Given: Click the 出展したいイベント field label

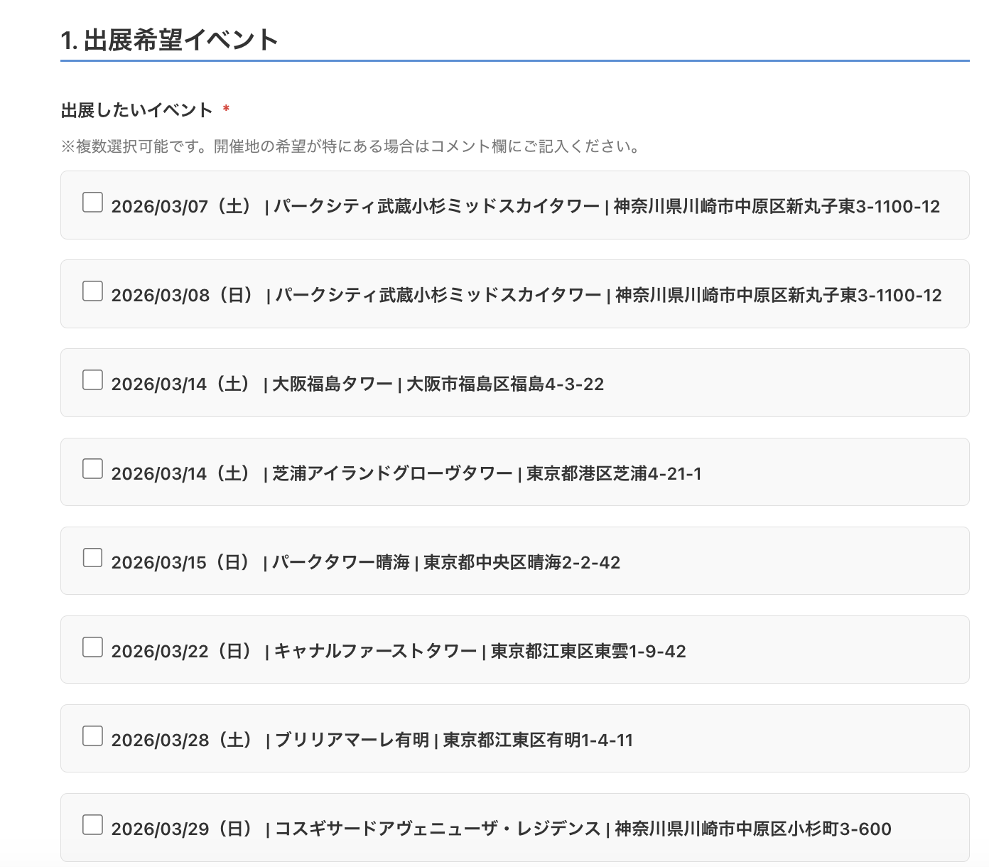Looking at the screenshot, I should click(137, 110).
